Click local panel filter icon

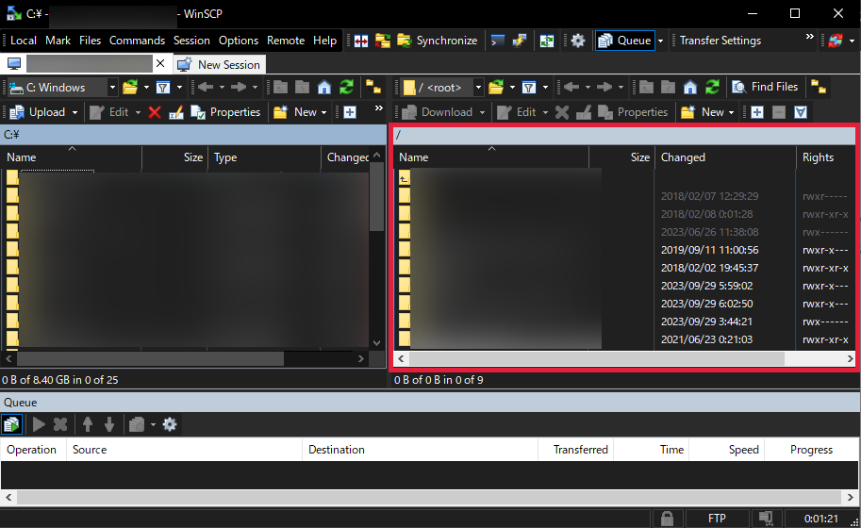point(163,88)
